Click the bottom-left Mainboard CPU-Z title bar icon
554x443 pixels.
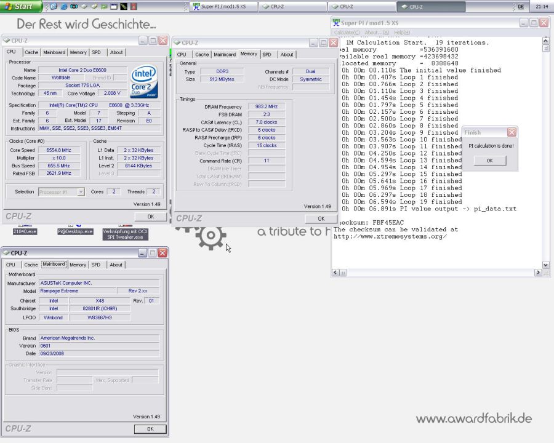pos(6,253)
